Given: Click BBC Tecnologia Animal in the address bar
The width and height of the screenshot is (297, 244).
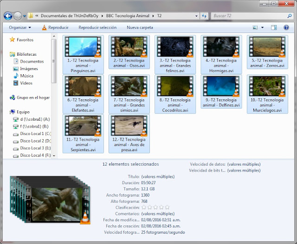Looking at the screenshot, I should click(x=128, y=16).
